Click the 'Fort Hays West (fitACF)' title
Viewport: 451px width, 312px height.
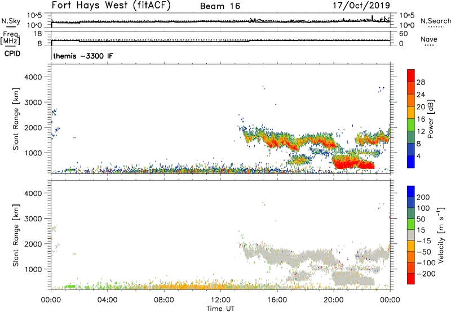(x=111, y=6)
